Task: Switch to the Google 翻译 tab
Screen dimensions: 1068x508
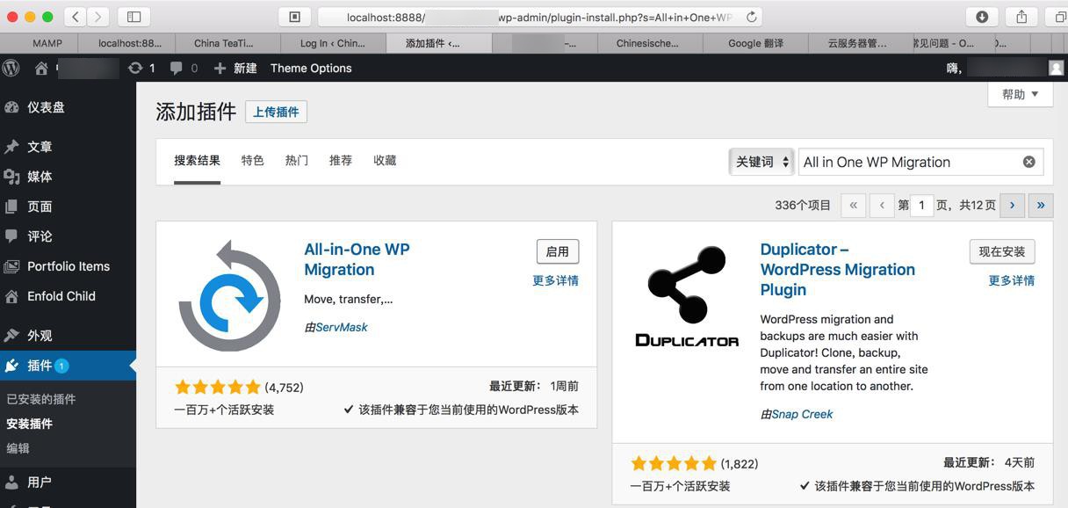Action: click(755, 43)
